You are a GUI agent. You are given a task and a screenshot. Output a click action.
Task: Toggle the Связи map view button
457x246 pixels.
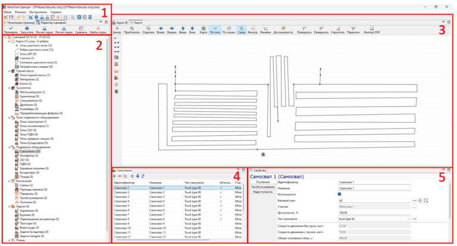pyautogui.click(x=242, y=30)
